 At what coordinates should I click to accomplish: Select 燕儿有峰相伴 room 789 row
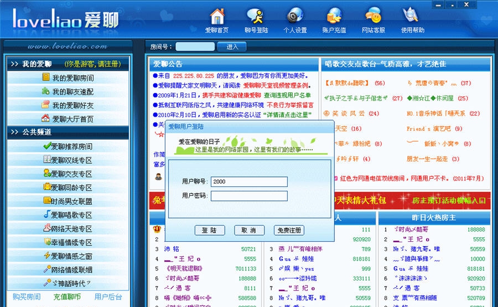tap(319, 249)
